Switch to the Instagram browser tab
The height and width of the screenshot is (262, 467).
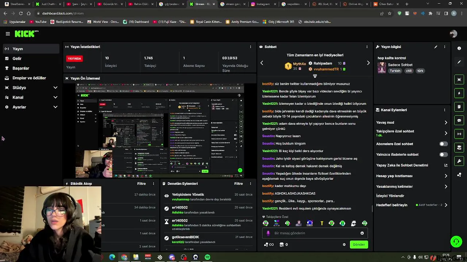[263, 4]
